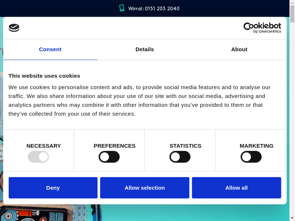Toggle Marketing cookies on
295x221 pixels.
click(x=251, y=157)
